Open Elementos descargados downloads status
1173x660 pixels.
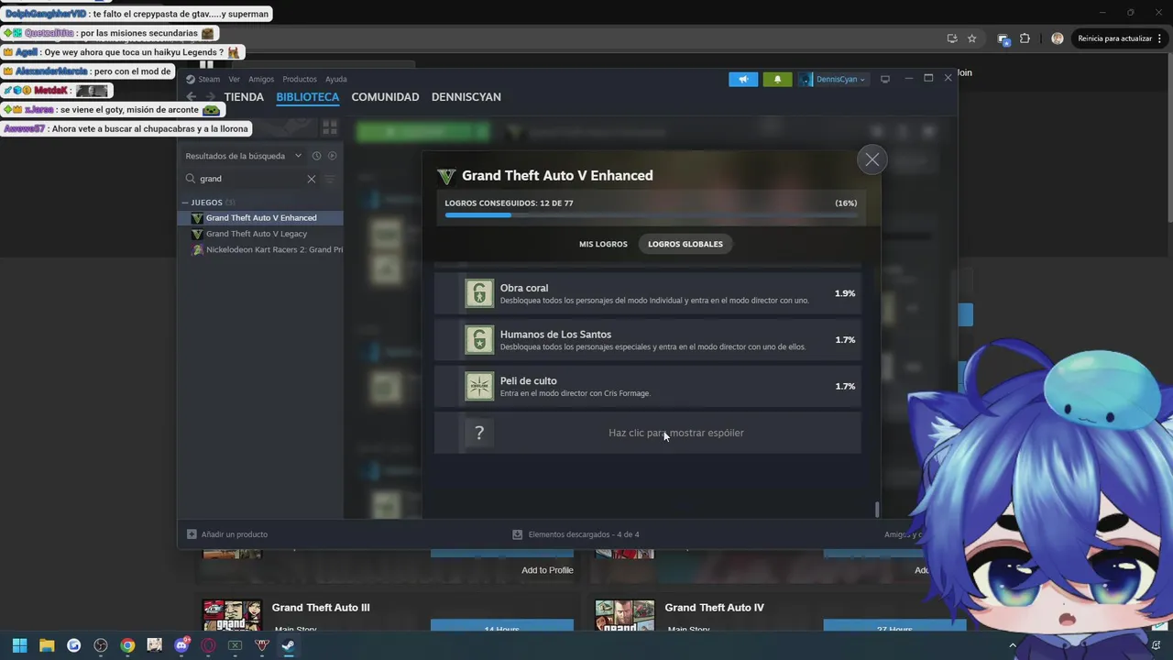pyautogui.click(x=576, y=534)
